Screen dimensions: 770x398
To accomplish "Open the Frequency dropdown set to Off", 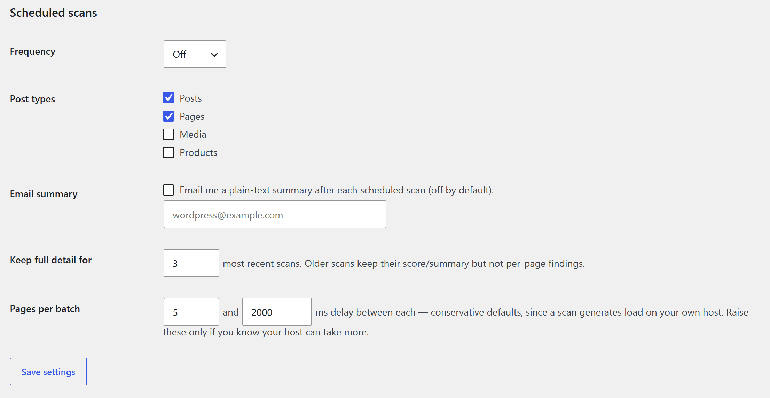I will 195,54.
